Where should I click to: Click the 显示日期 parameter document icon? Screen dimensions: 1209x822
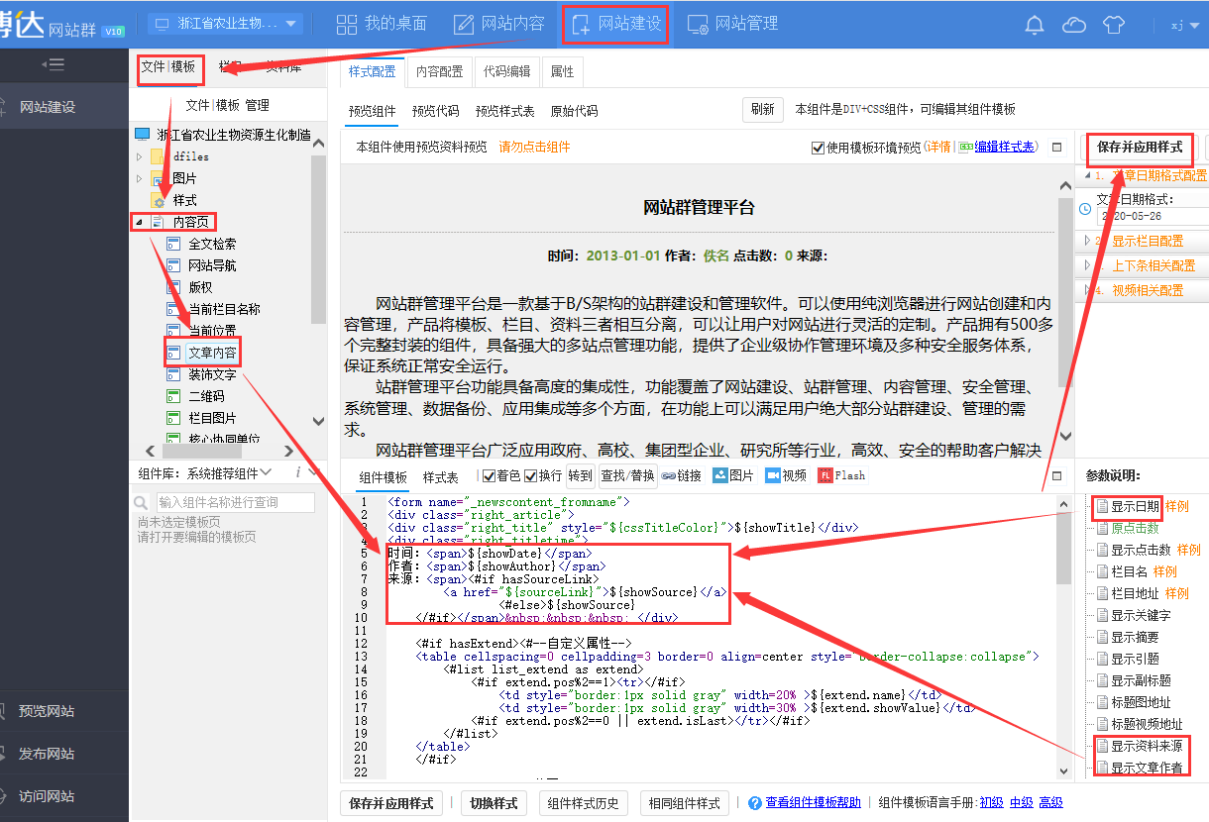tap(1101, 506)
